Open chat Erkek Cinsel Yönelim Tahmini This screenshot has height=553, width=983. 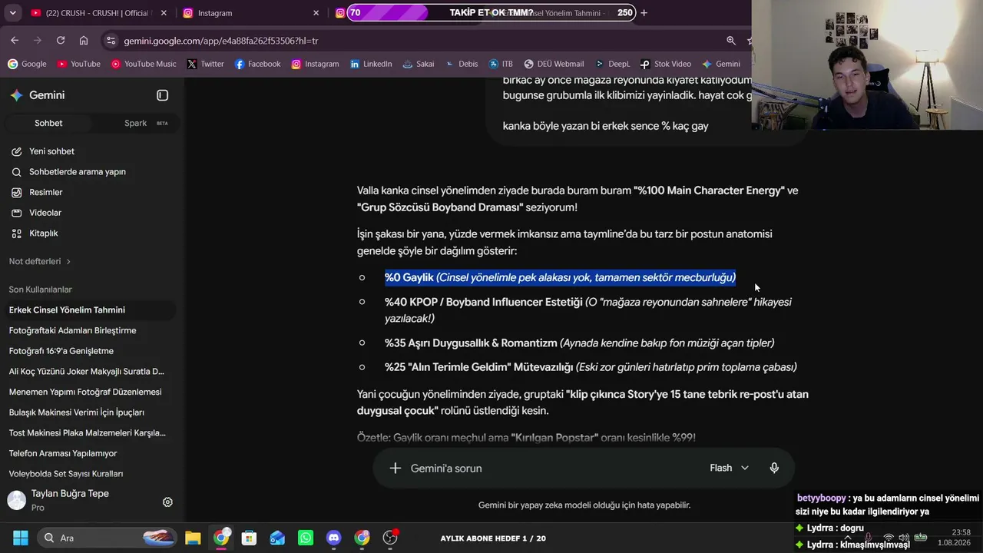point(92,310)
